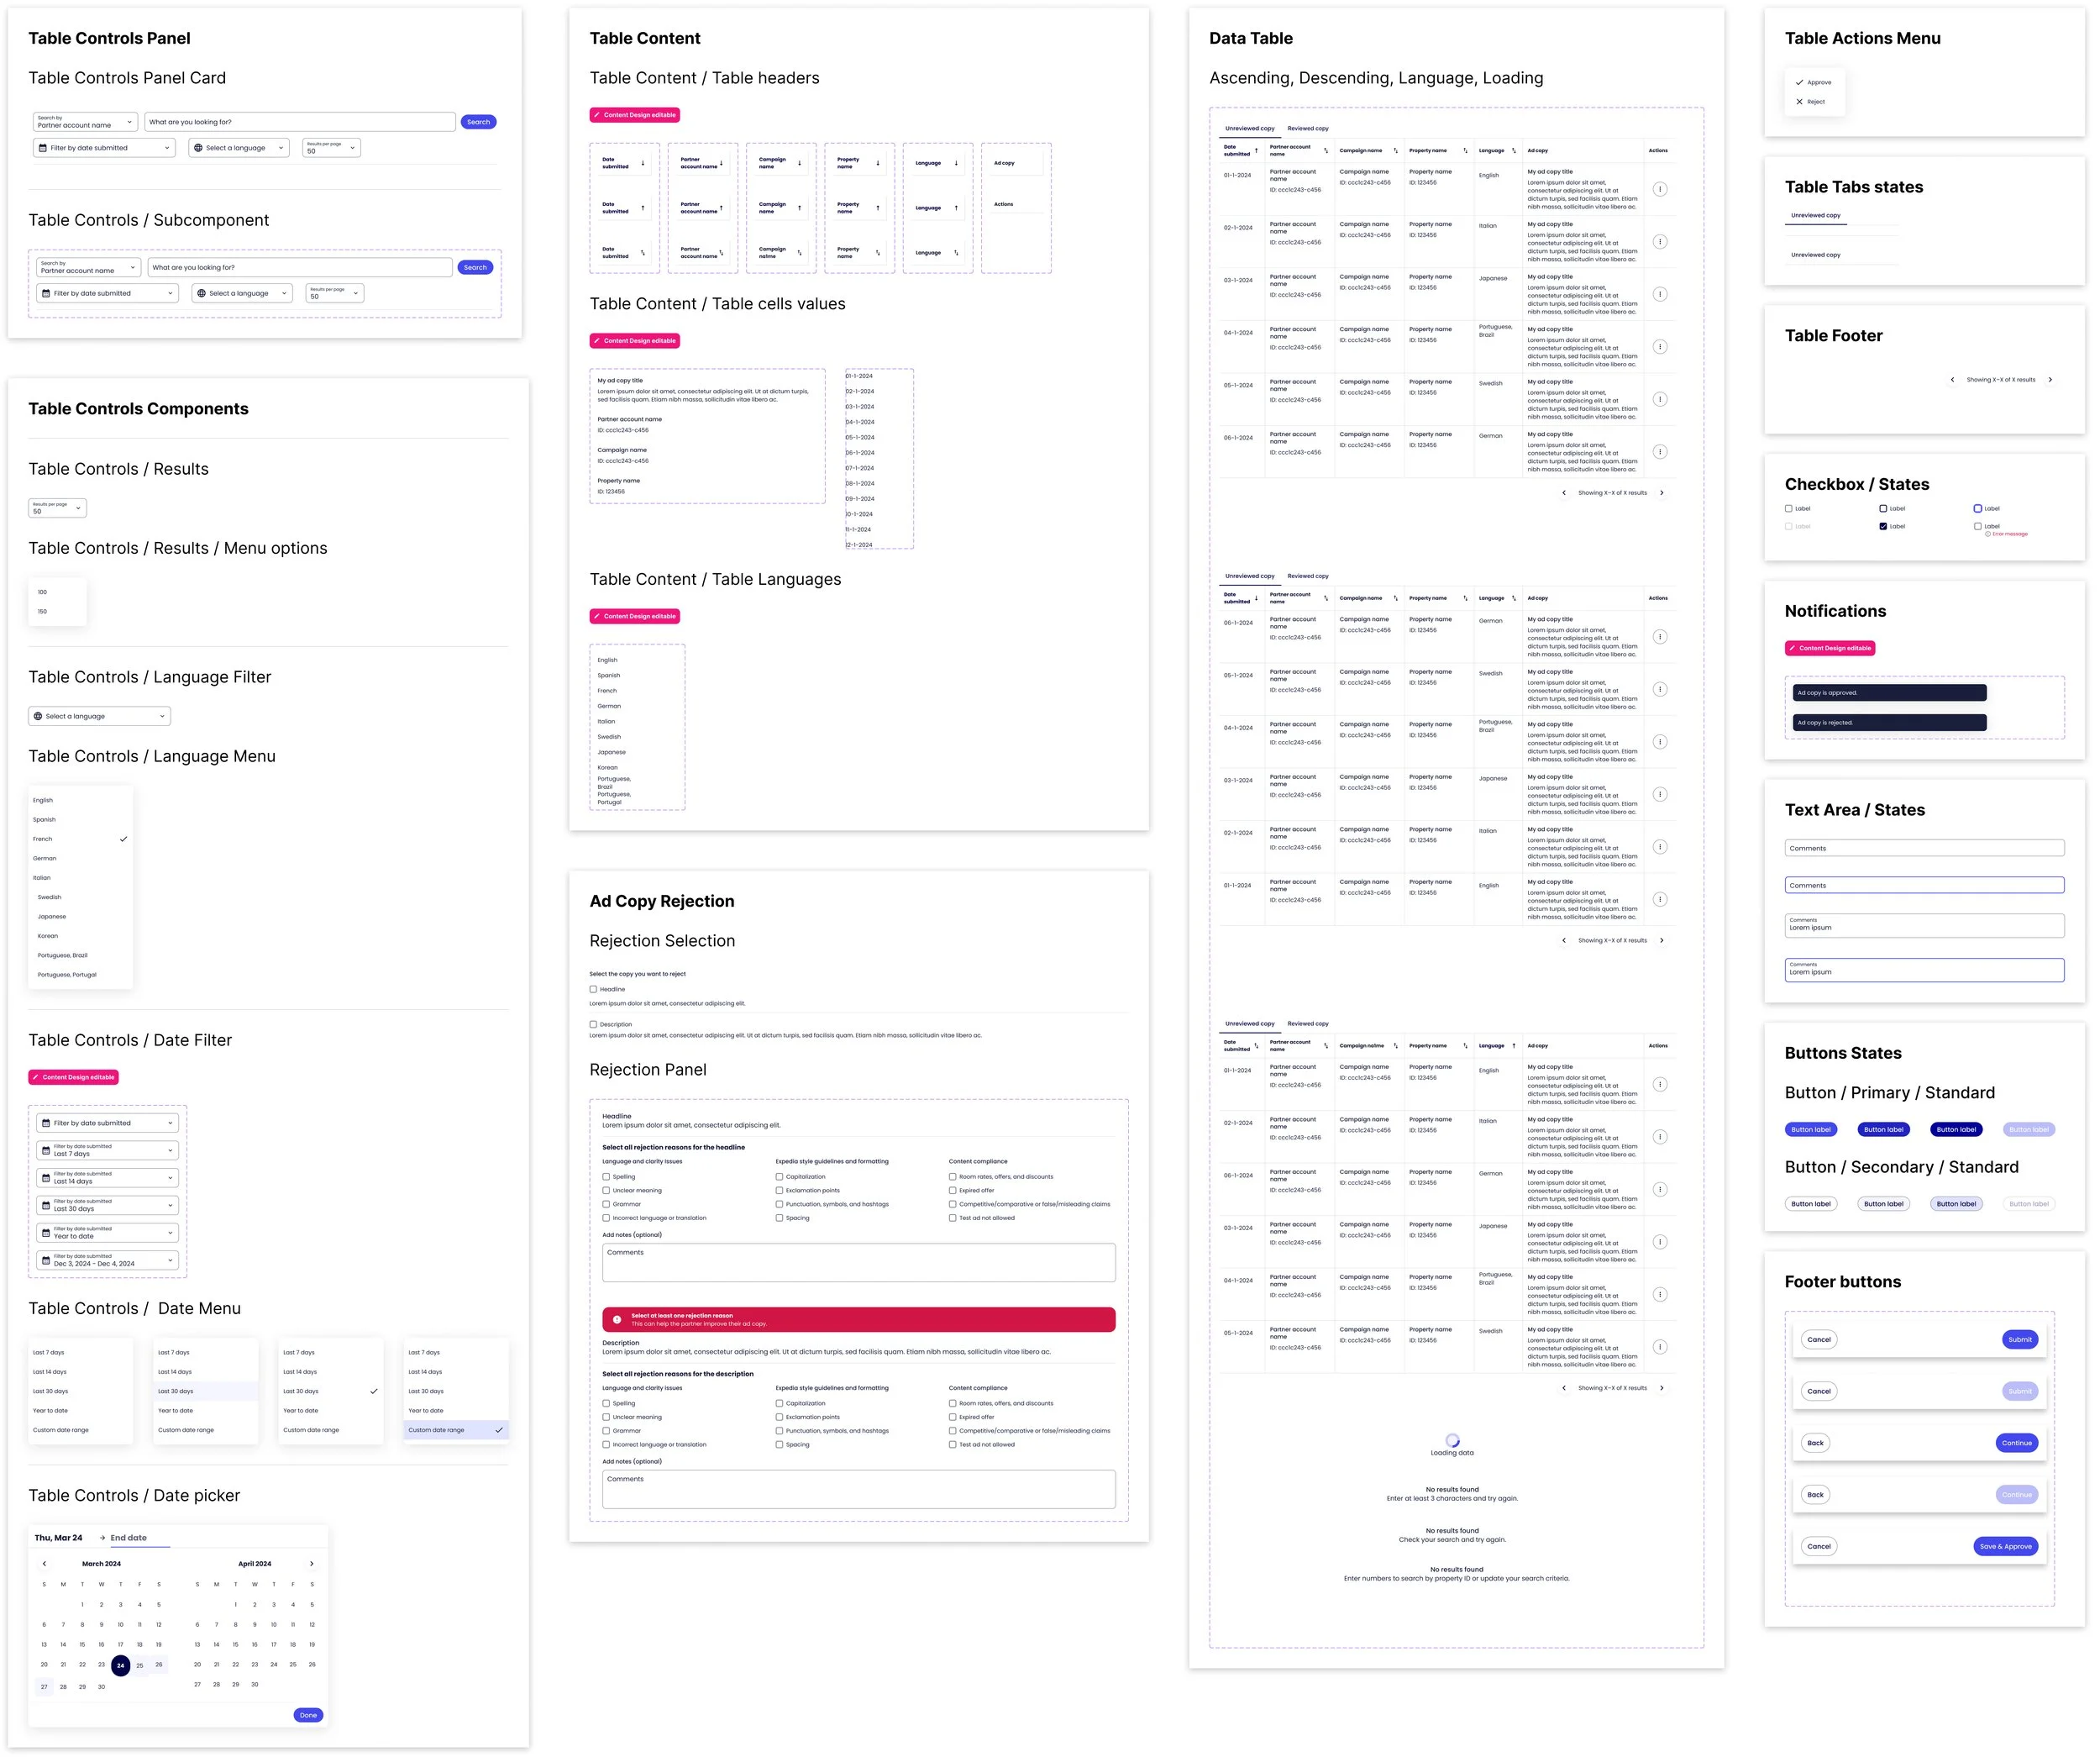Open actions menu for 03-1-2024 in topmost data table
The height and width of the screenshot is (1757, 2100).
[1660, 294]
